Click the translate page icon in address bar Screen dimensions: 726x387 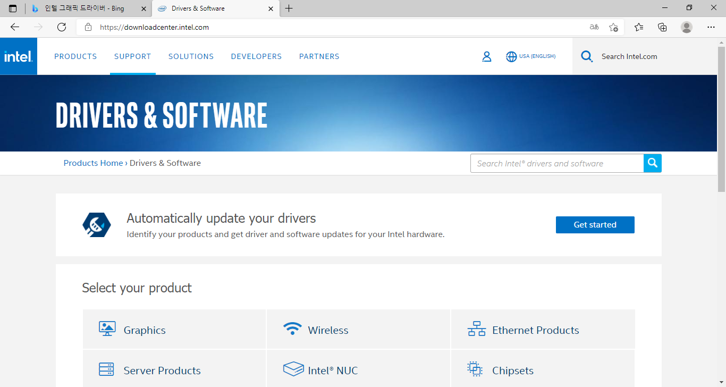point(594,27)
